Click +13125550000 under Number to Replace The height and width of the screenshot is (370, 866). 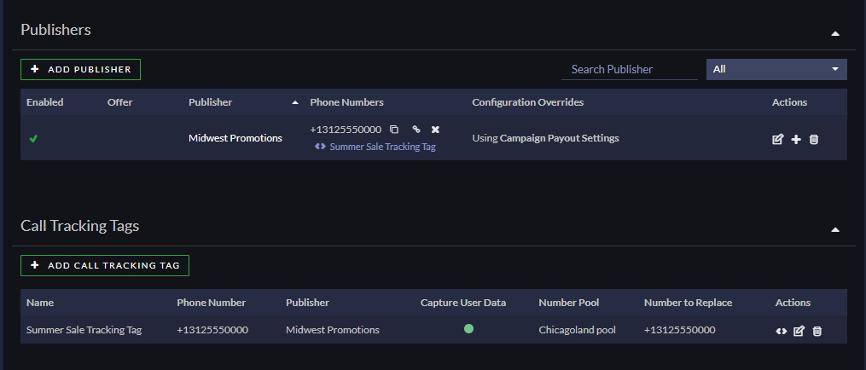[680, 330]
